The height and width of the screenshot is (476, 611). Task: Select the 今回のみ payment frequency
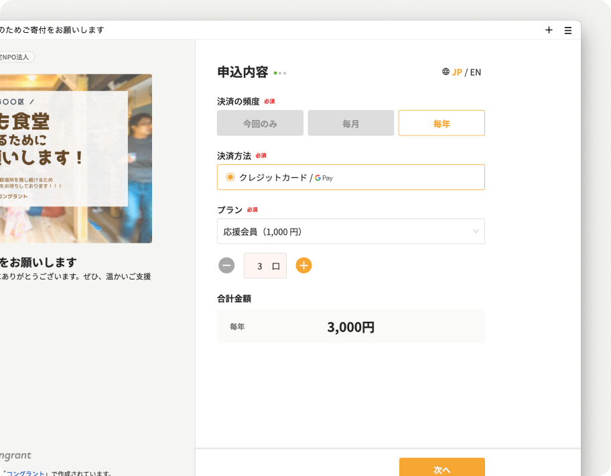(260, 123)
